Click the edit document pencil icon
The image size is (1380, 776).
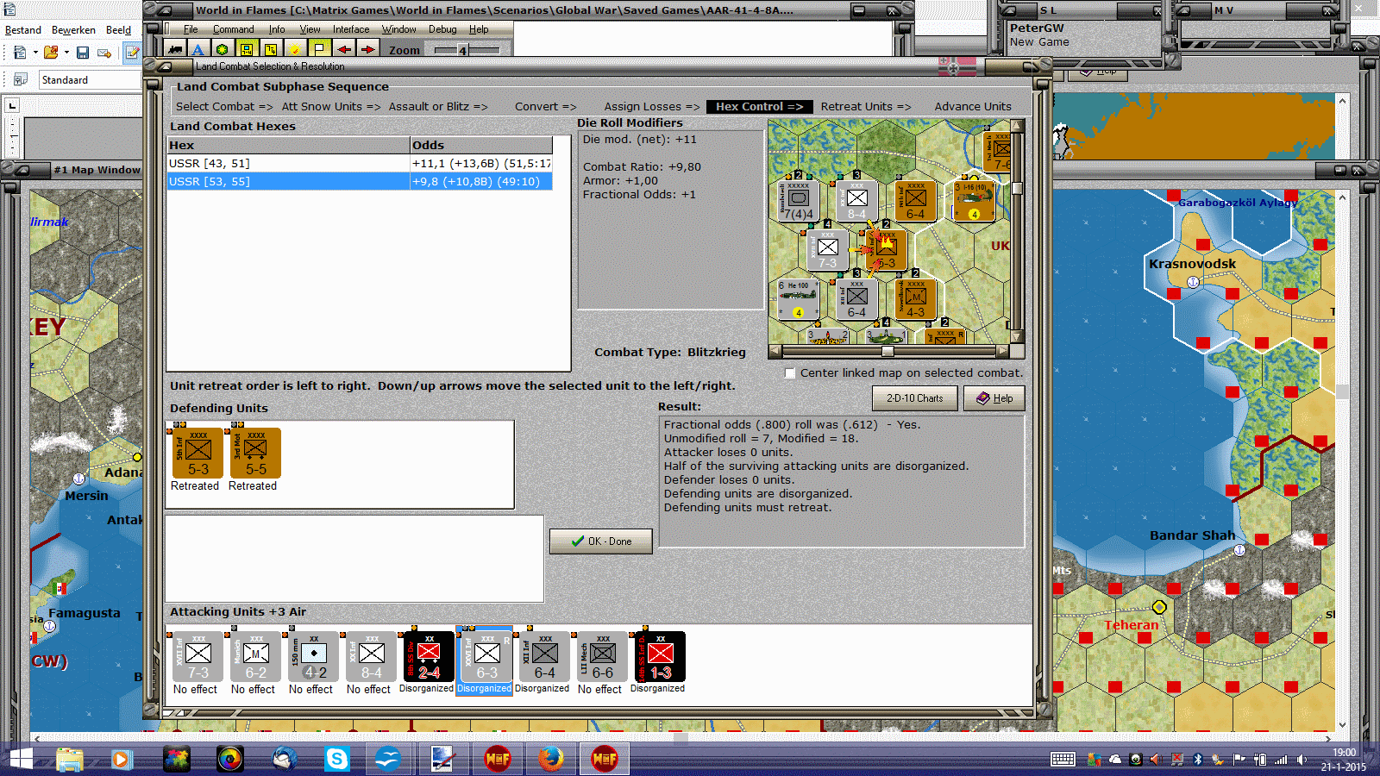(x=131, y=53)
